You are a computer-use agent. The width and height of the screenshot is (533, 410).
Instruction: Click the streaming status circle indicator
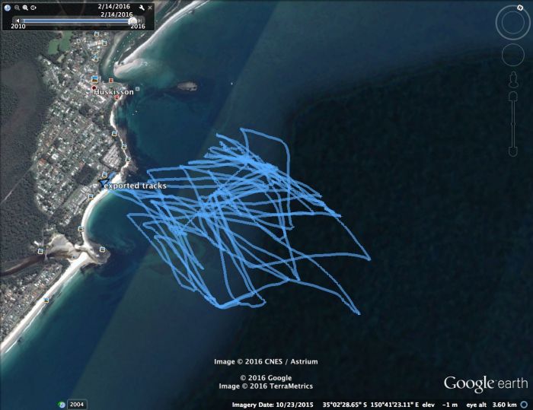click(x=525, y=405)
